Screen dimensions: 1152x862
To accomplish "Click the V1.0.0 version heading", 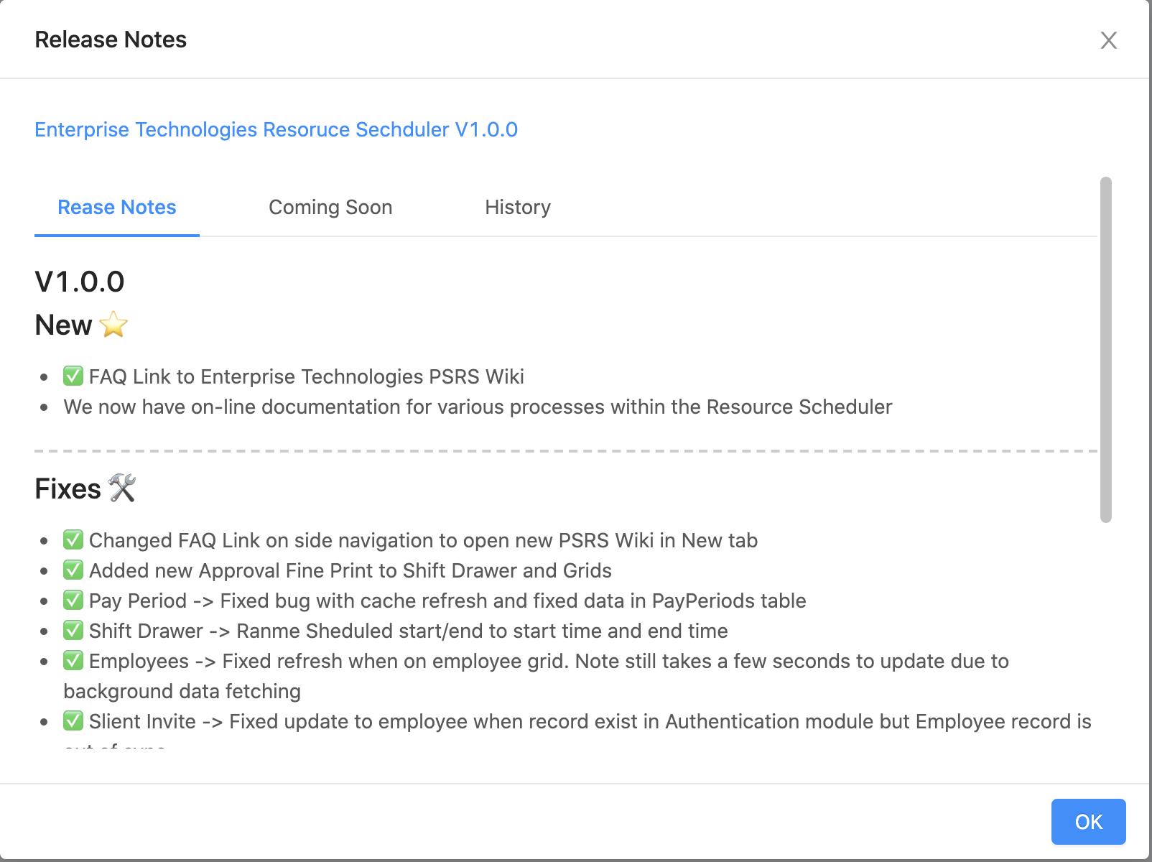I will coord(80,282).
